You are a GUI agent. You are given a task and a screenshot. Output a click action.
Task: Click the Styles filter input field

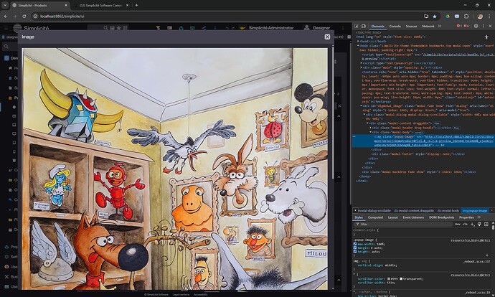click(404, 224)
